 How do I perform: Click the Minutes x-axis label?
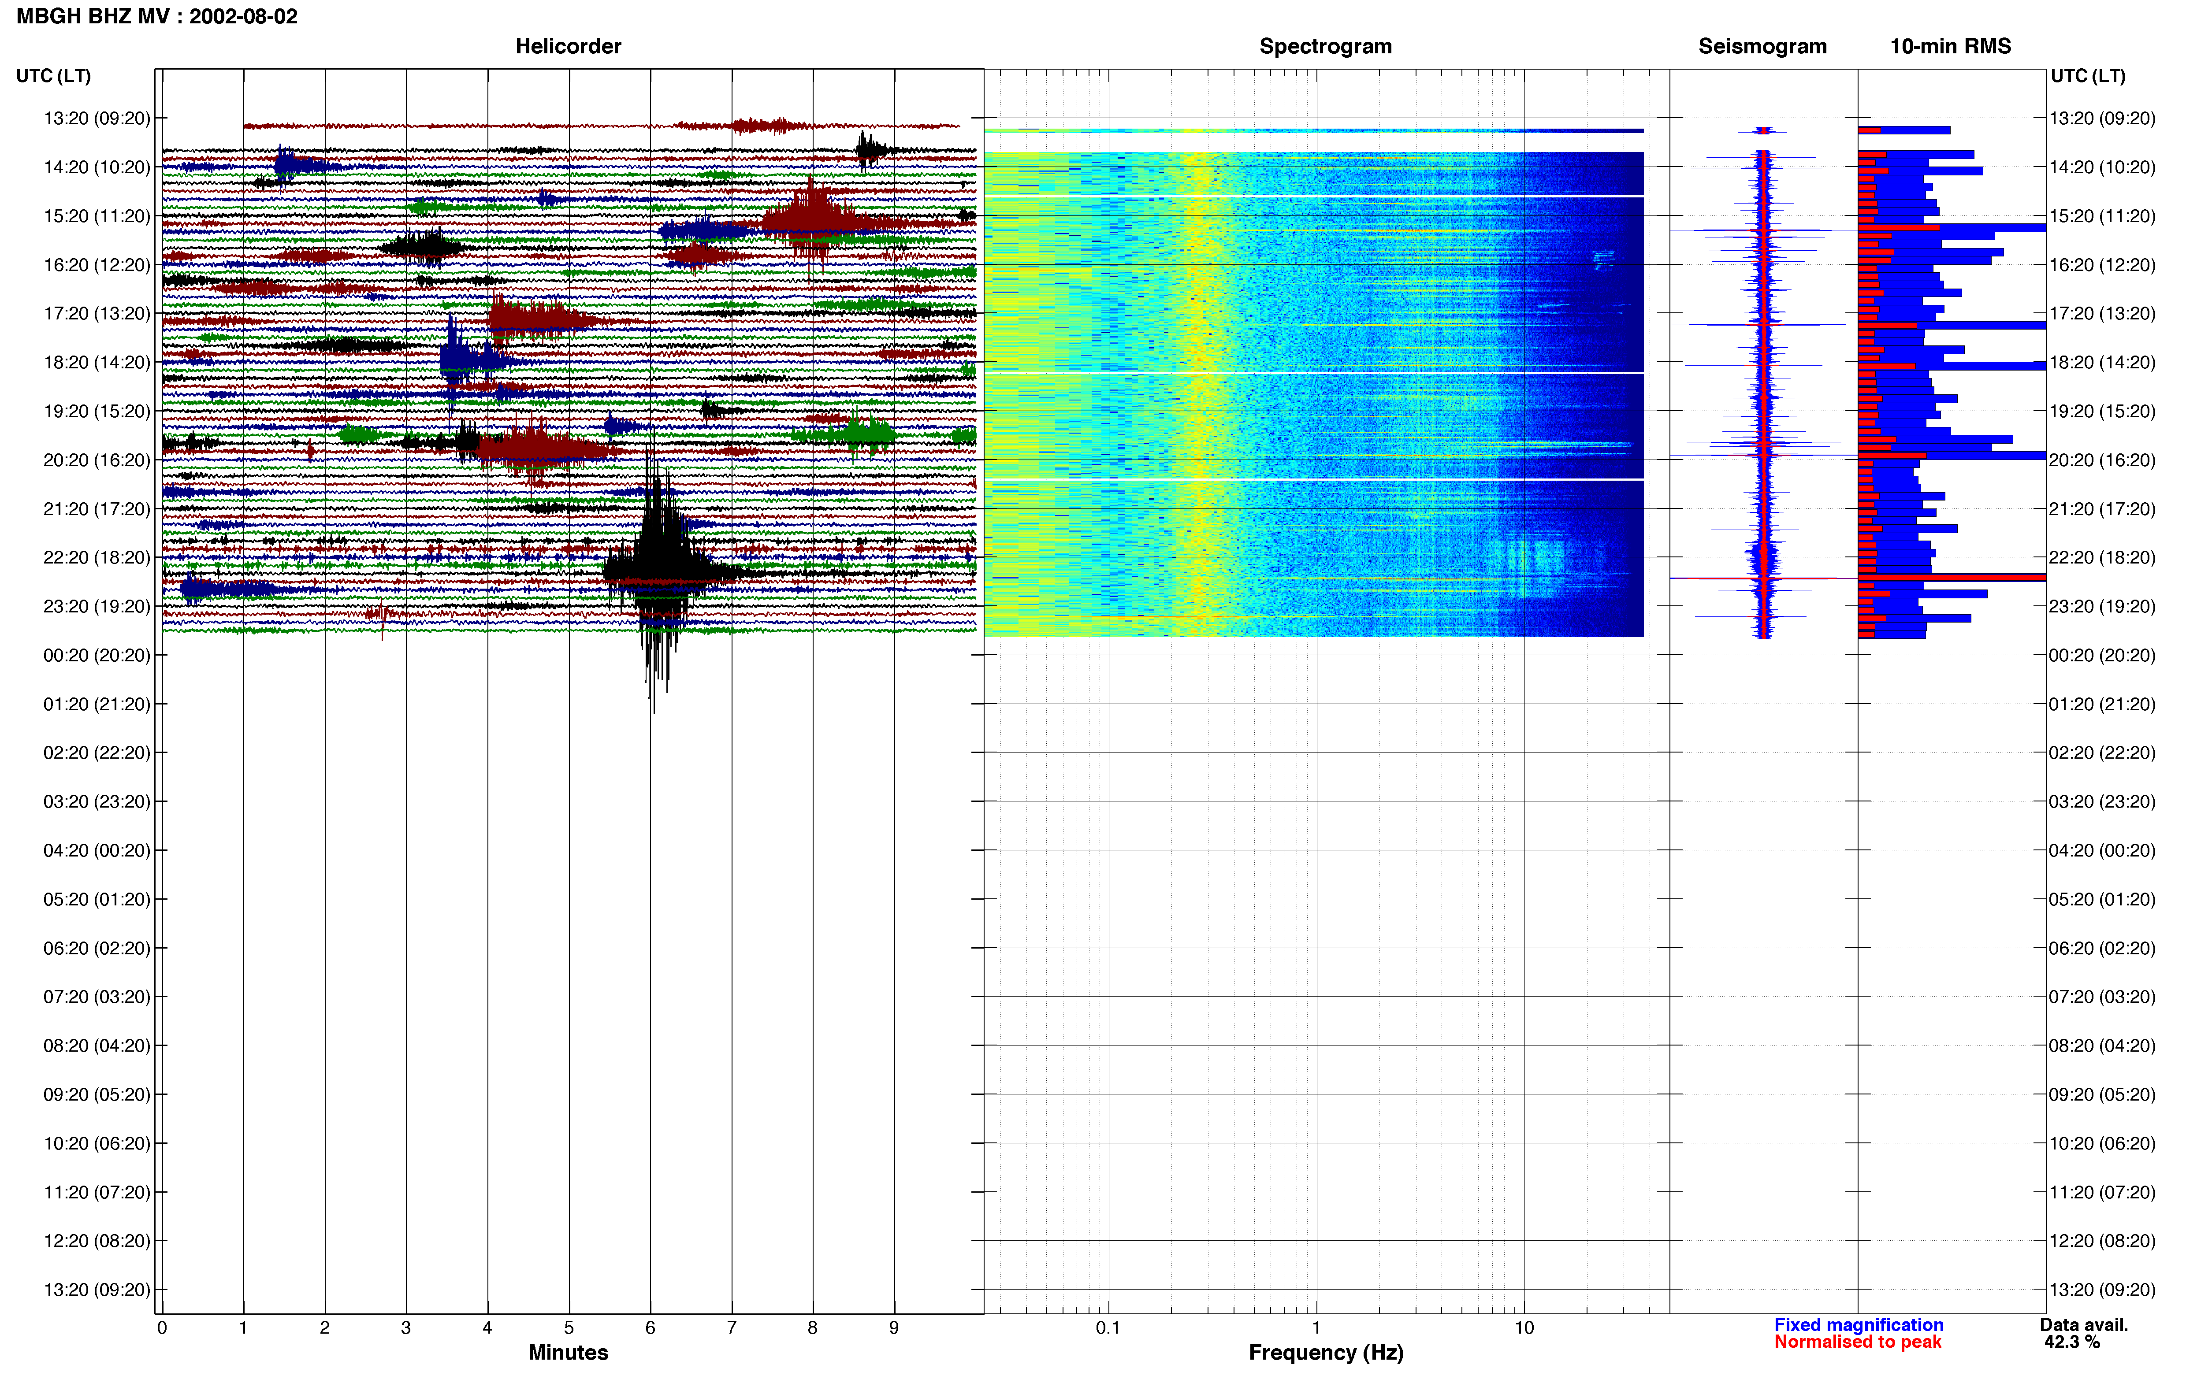tap(568, 1352)
